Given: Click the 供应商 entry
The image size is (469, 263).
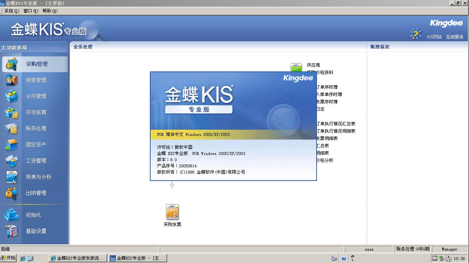Looking at the screenshot, I should (313, 65).
